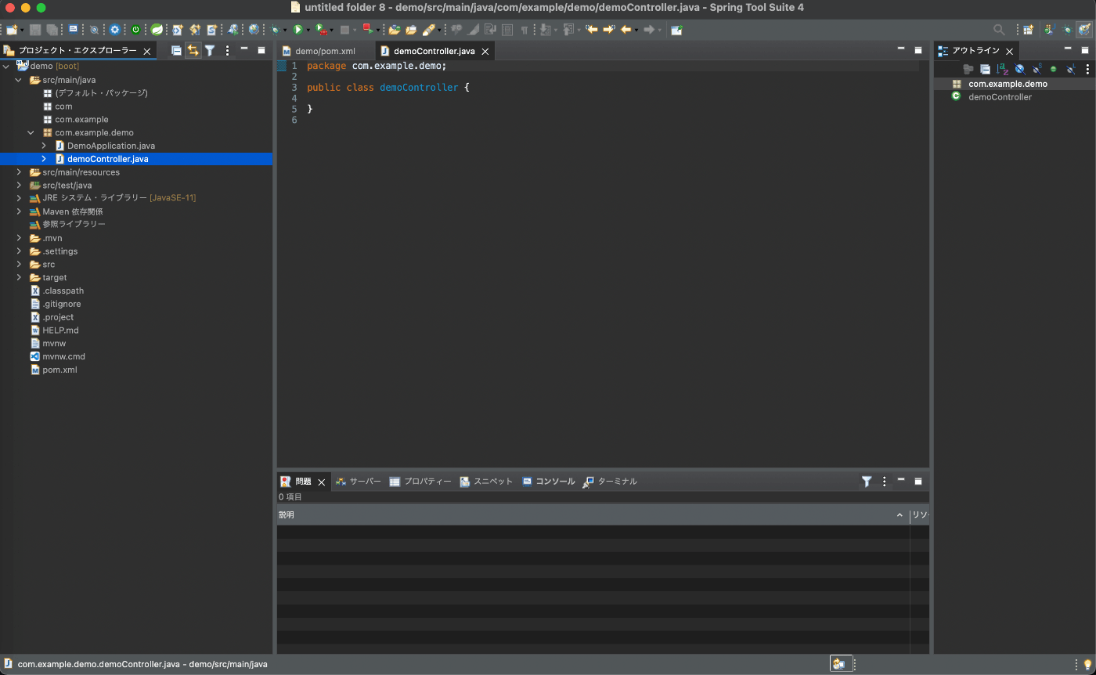Open the search magnifier in toolbar

(x=999, y=30)
